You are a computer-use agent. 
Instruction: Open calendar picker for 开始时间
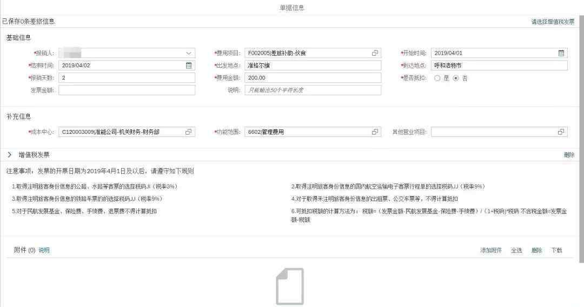point(561,53)
